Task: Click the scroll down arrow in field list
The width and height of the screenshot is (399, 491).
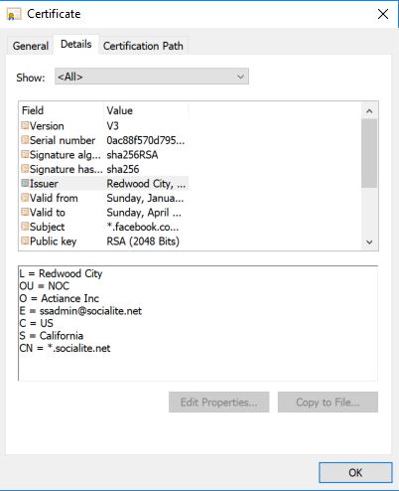Action: [369, 243]
